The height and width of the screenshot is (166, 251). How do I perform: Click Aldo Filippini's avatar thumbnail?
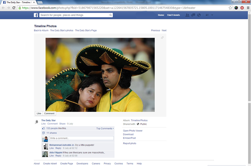pos(45,154)
